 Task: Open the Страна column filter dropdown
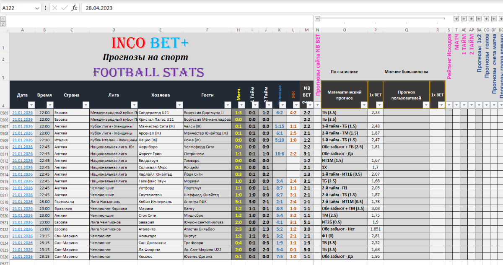[x=86, y=105]
